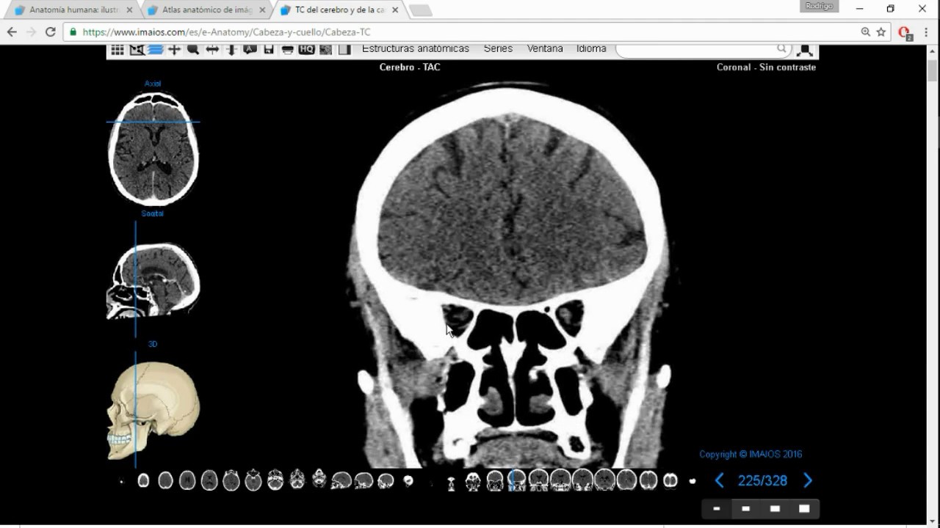Click the 225/328 slice counter
Screen dimensions: 940x528
tap(762, 481)
